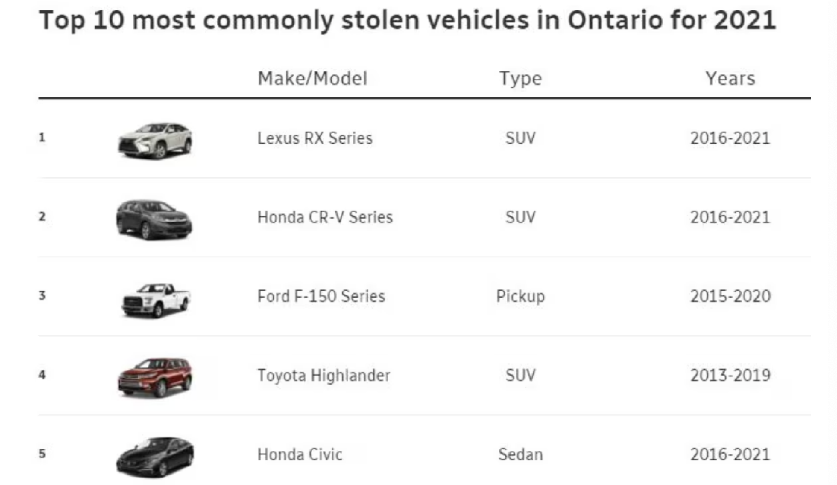The image size is (837, 485).
Task: Click the Ford F-150 Series text
Action: tap(321, 296)
